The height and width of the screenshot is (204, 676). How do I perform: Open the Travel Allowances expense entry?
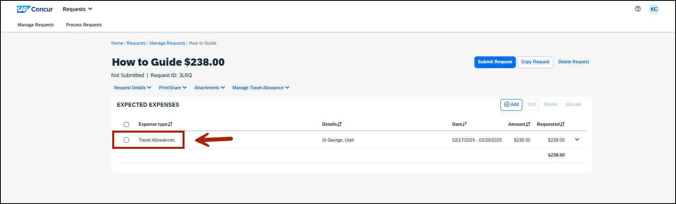[157, 140]
